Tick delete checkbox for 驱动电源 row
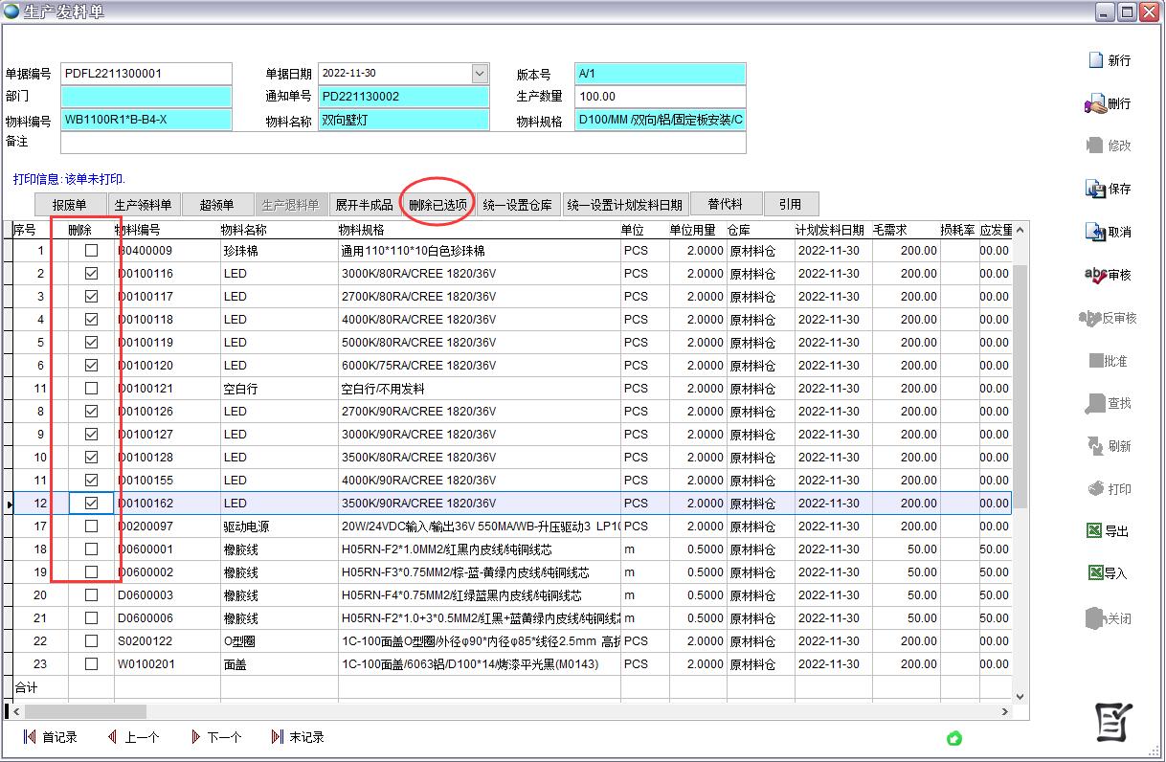The image size is (1166, 762). tap(91, 527)
